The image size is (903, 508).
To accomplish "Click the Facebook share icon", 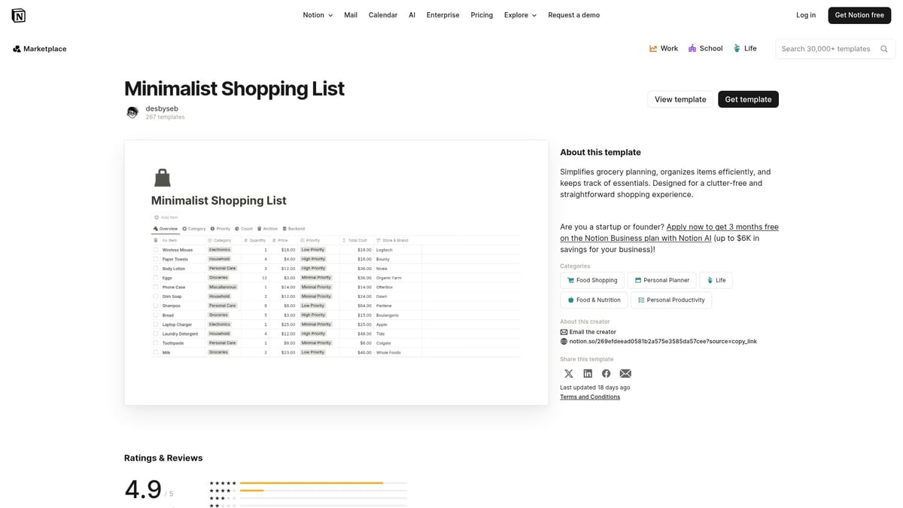I will pos(607,373).
